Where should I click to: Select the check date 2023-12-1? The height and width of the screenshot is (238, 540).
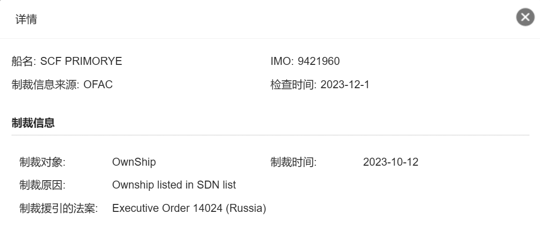tap(345, 84)
